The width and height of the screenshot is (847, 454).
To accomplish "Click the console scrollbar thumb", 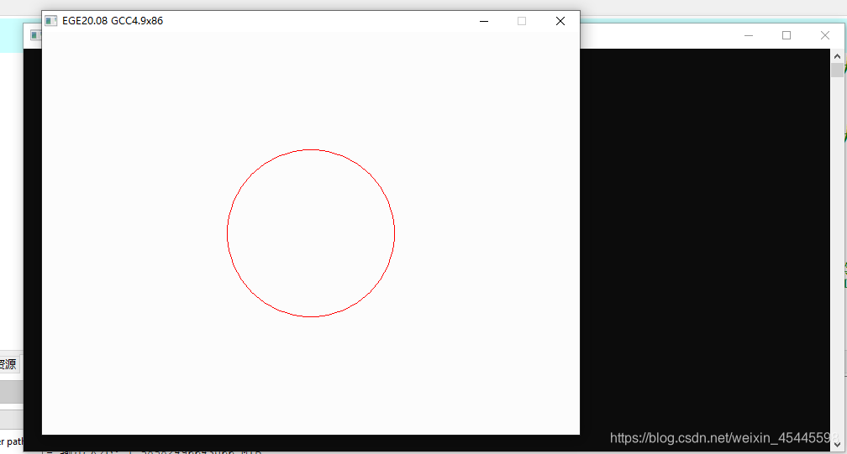I will [x=837, y=70].
